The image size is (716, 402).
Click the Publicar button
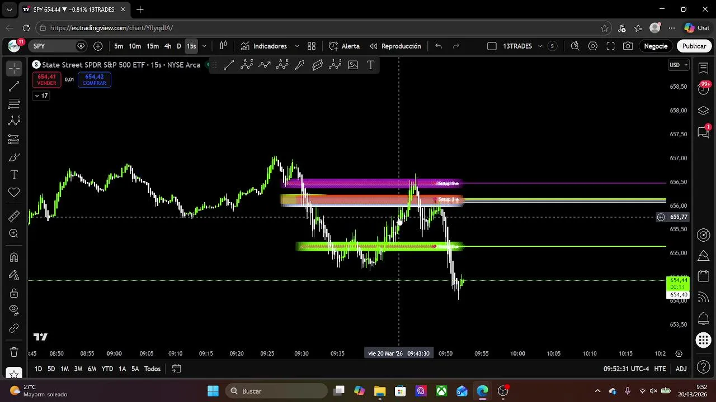point(694,46)
